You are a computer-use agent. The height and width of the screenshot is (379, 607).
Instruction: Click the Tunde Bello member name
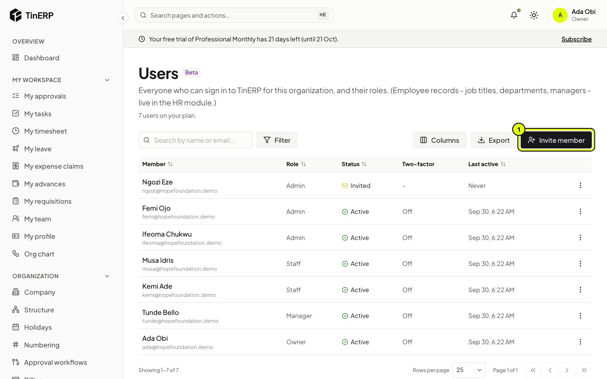pyautogui.click(x=161, y=313)
